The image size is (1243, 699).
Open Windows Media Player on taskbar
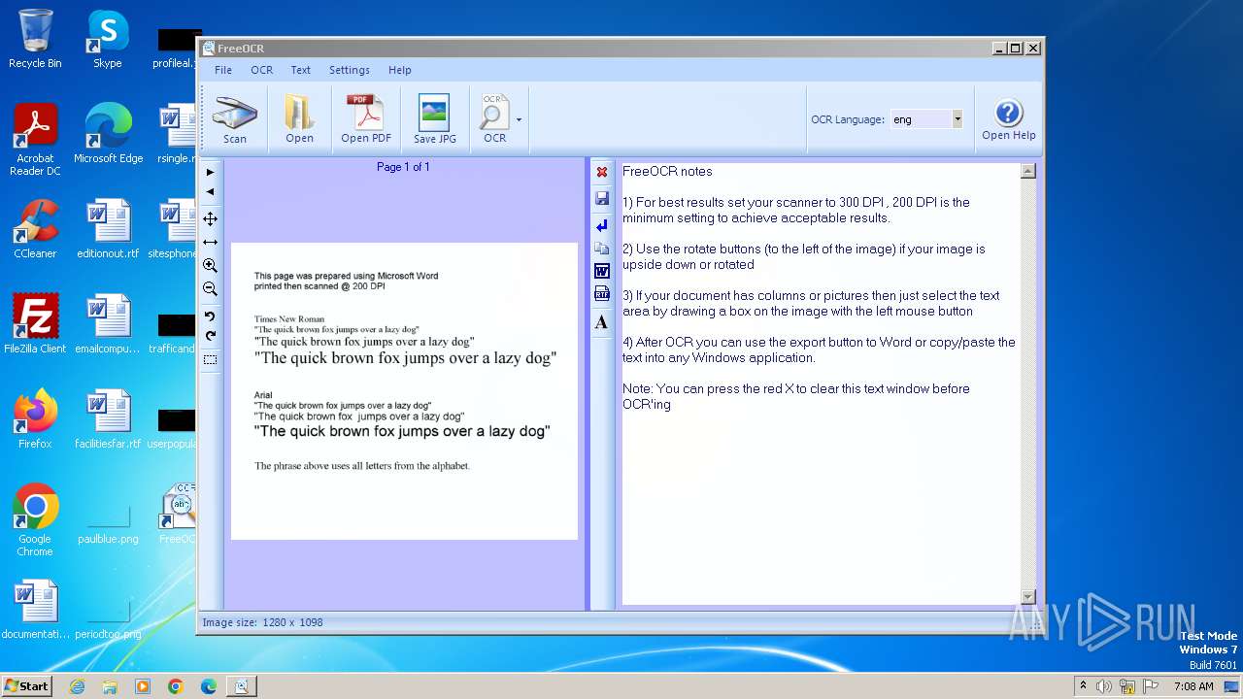[x=143, y=686]
